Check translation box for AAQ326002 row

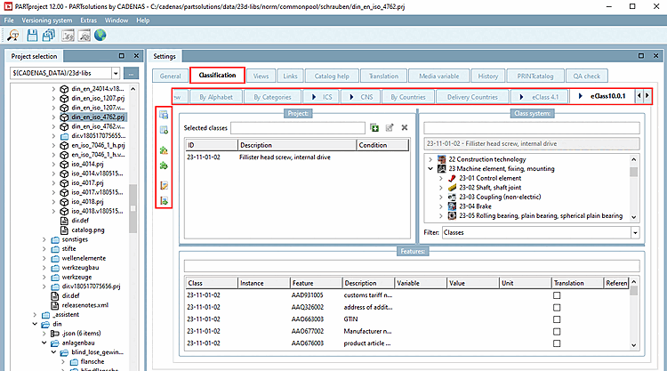[x=557, y=307]
